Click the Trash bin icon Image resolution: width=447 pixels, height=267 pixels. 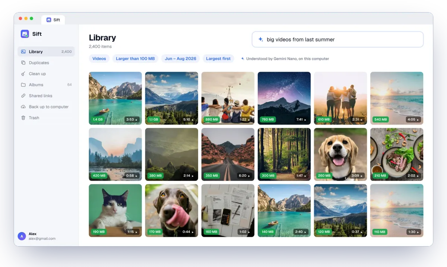point(23,118)
